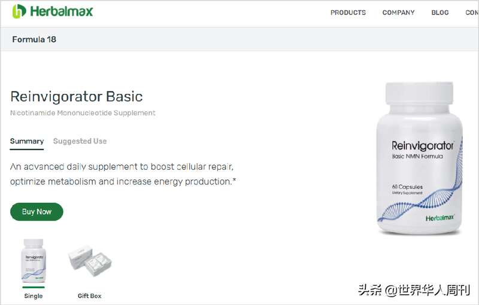Click the green Buy Now button
The height and width of the screenshot is (305, 479).
[x=37, y=212]
